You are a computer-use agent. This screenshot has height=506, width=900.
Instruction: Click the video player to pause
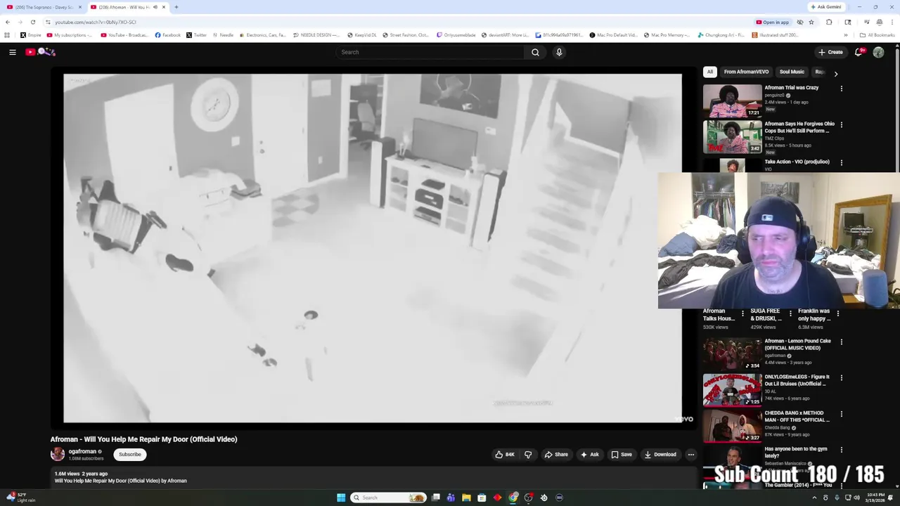coord(373,248)
